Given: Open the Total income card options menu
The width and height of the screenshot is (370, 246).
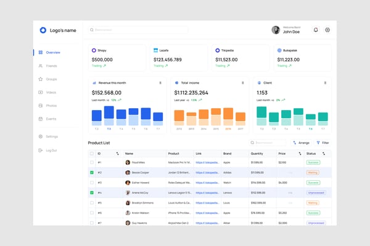Looking at the screenshot, I should (x=242, y=83).
